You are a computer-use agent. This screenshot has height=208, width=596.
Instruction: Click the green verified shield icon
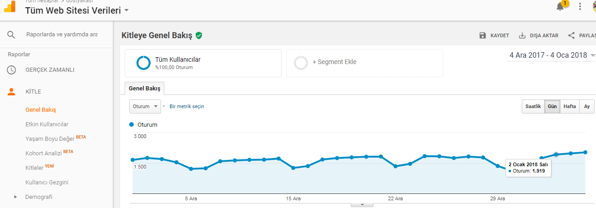(x=199, y=35)
